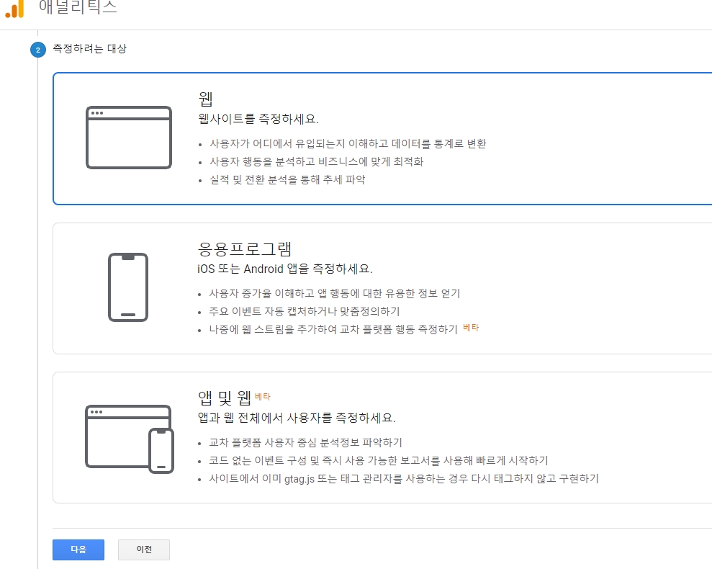Click text 웹사이트를 측정하세요.
Image resolution: width=712 pixels, height=569 pixels.
pyautogui.click(x=258, y=119)
